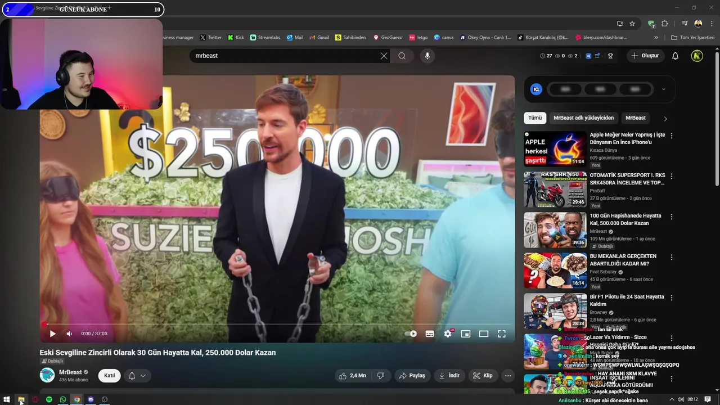Like the video with 2,4 Mn

[352, 376]
